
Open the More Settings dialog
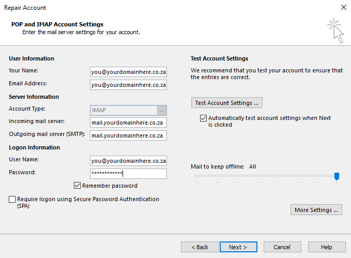[x=316, y=210]
